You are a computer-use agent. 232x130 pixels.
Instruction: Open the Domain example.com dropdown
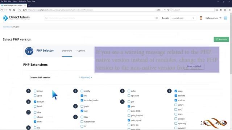coord(183,18)
